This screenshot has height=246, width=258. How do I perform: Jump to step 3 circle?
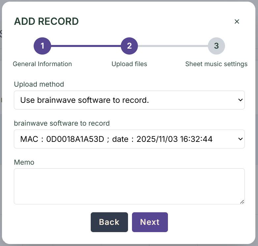pyautogui.click(x=216, y=46)
